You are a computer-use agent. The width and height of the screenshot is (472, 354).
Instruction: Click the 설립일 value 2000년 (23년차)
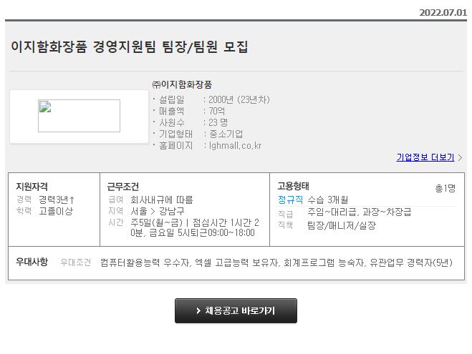(239, 99)
